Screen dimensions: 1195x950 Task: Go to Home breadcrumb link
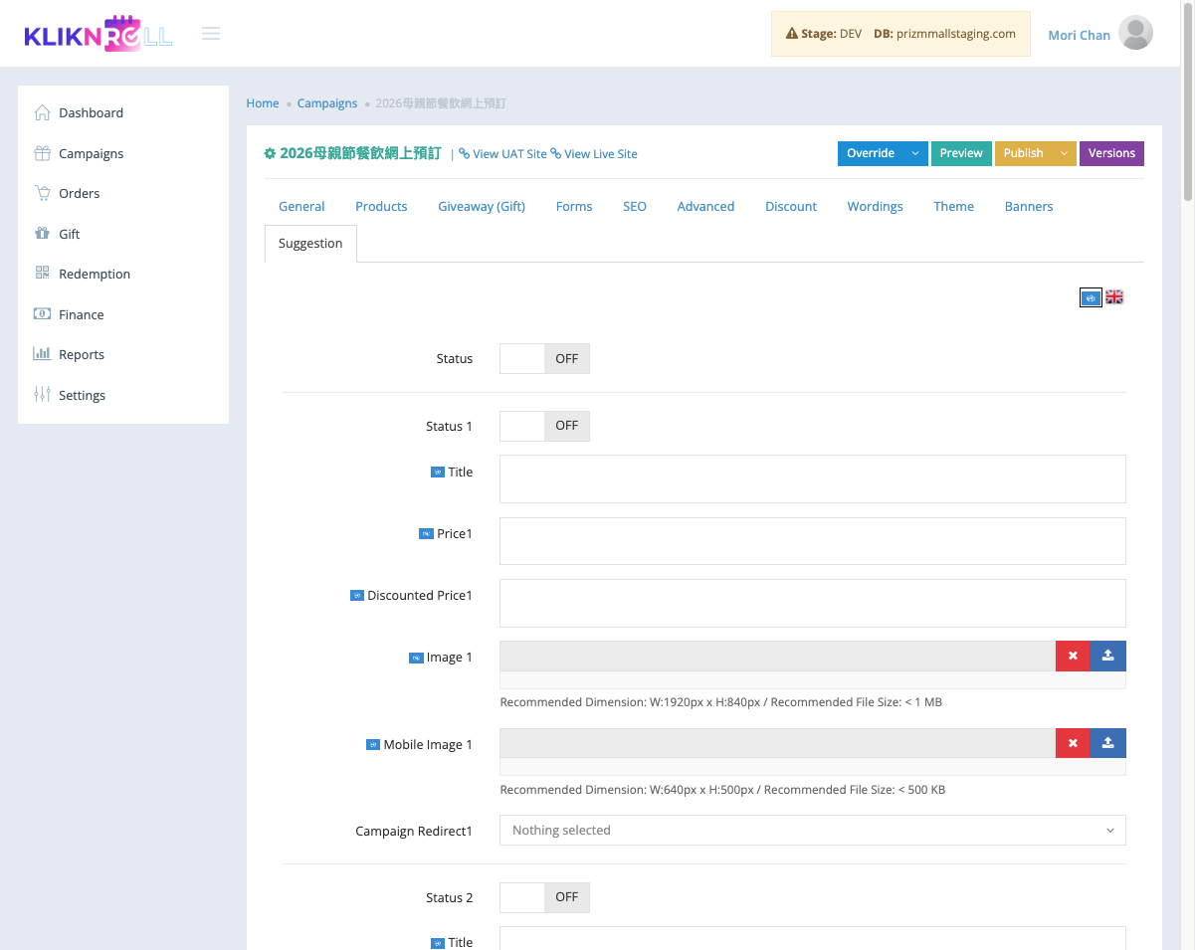(263, 103)
